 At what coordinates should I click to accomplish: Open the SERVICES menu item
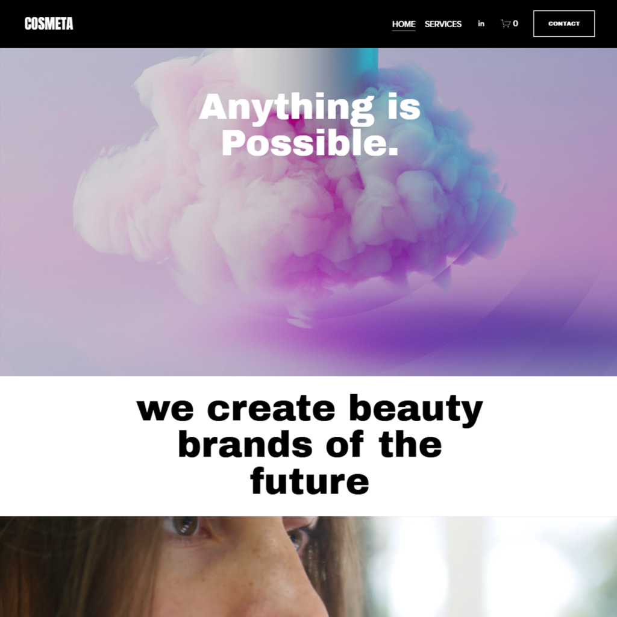443,24
